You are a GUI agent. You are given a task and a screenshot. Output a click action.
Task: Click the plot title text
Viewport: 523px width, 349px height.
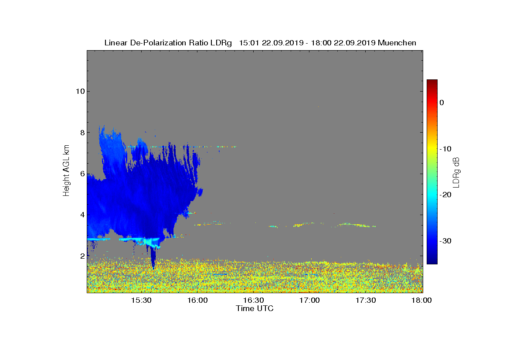(260, 43)
